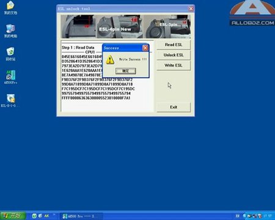Click hex line starting with F9B376F2

pos(97,79)
